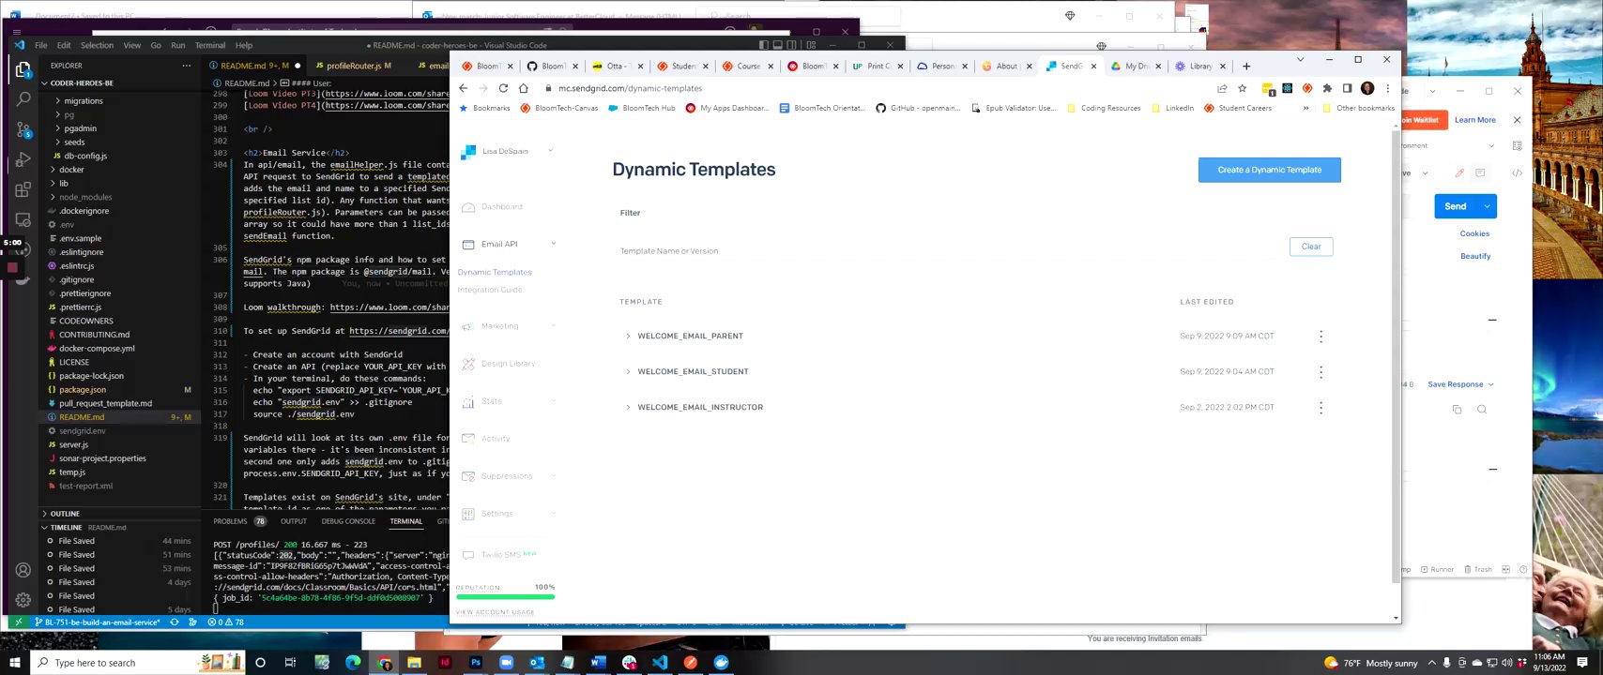Switch to the PROBLEMS panel tab
The height and width of the screenshot is (675, 1603).
[x=230, y=521]
